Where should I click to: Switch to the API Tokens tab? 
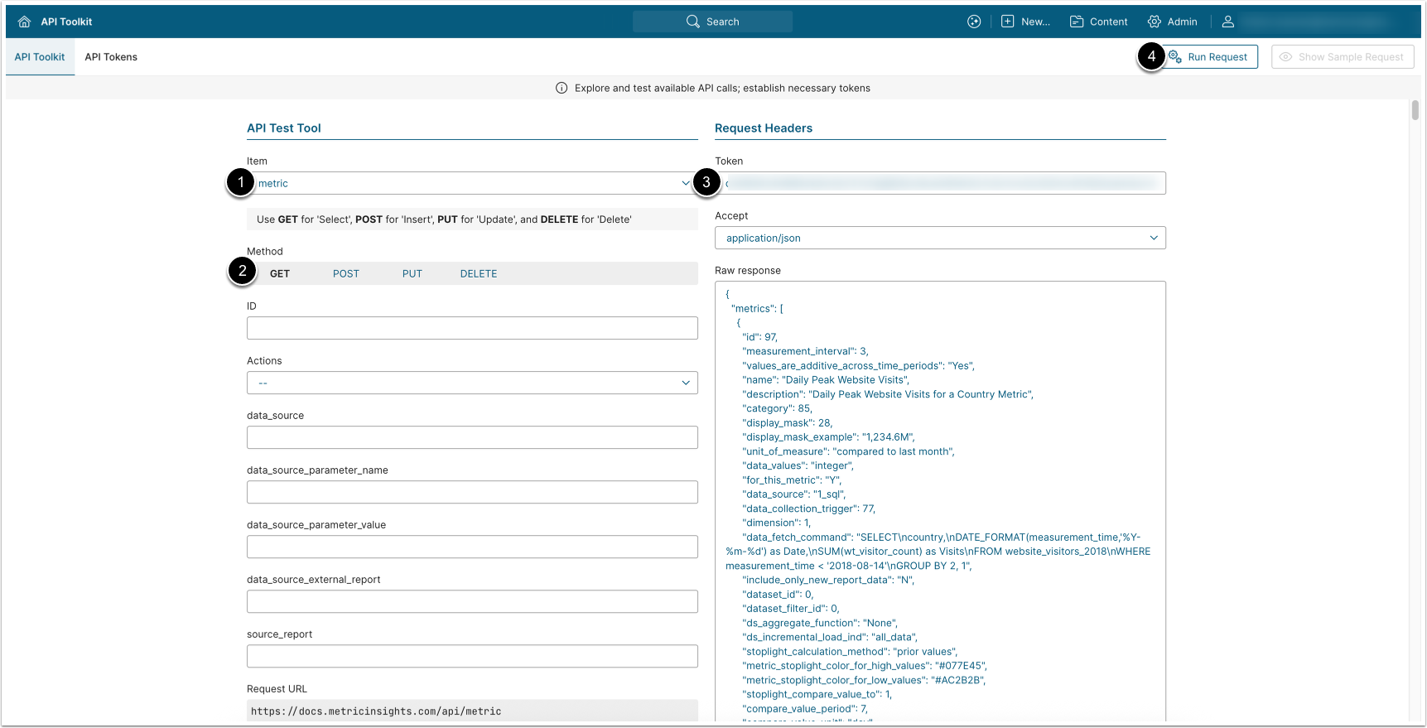coord(111,57)
